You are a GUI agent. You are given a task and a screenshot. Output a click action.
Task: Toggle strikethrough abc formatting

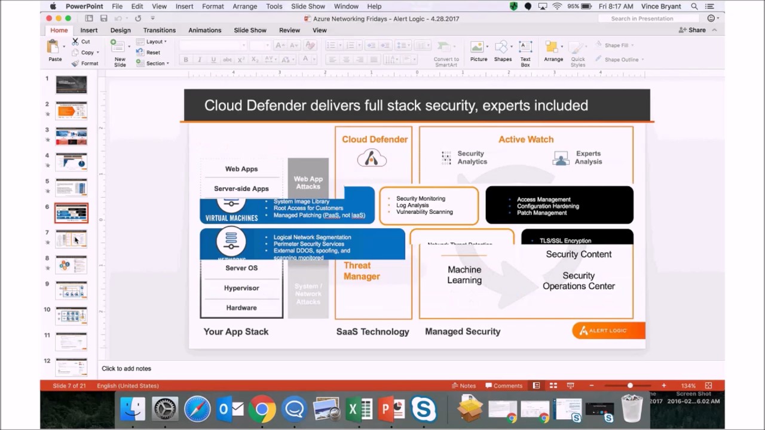[x=228, y=60]
